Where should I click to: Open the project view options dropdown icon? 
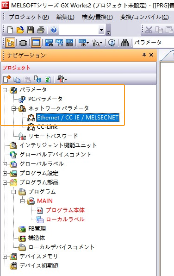click(62, 79)
